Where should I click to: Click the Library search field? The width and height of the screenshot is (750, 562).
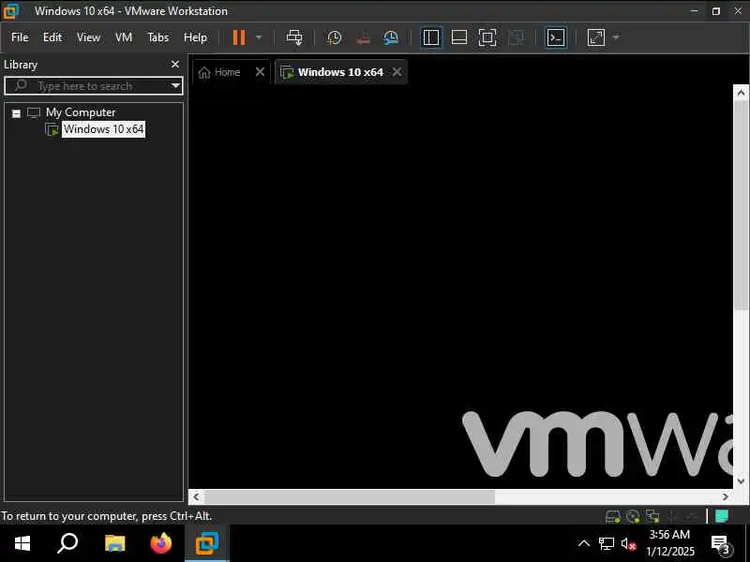[x=93, y=86]
